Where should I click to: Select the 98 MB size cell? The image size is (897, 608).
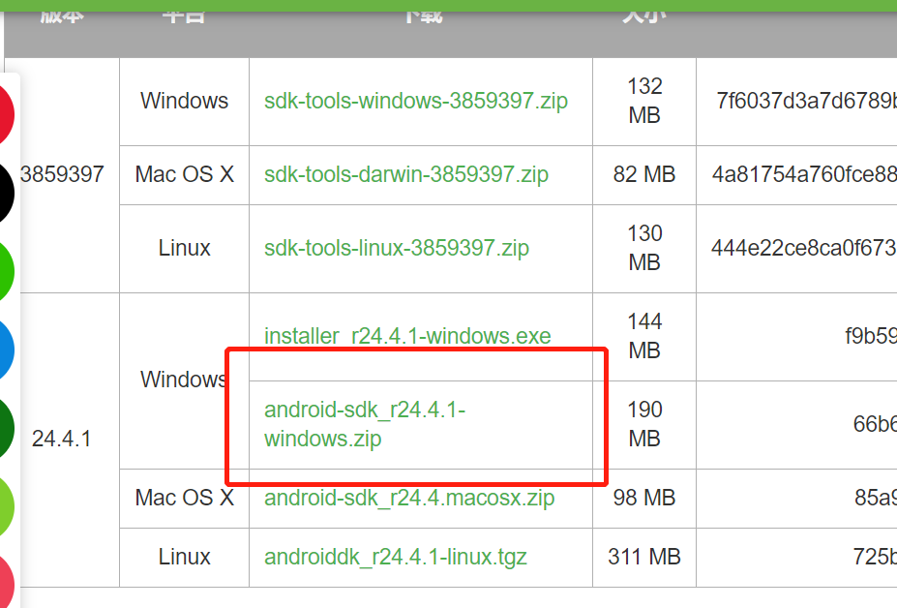(644, 498)
